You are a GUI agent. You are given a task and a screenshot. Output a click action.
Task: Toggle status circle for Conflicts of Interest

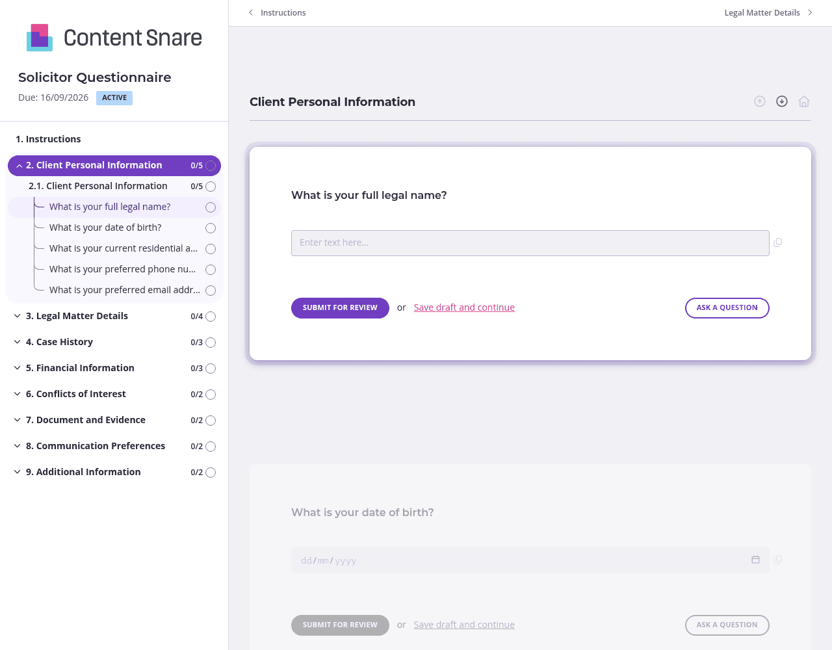[211, 395]
